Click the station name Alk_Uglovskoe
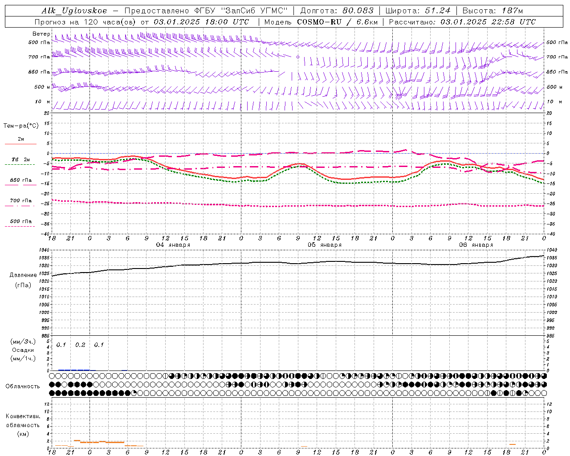The height and width of the screenshot is (456, 570). tap(74, 11)
